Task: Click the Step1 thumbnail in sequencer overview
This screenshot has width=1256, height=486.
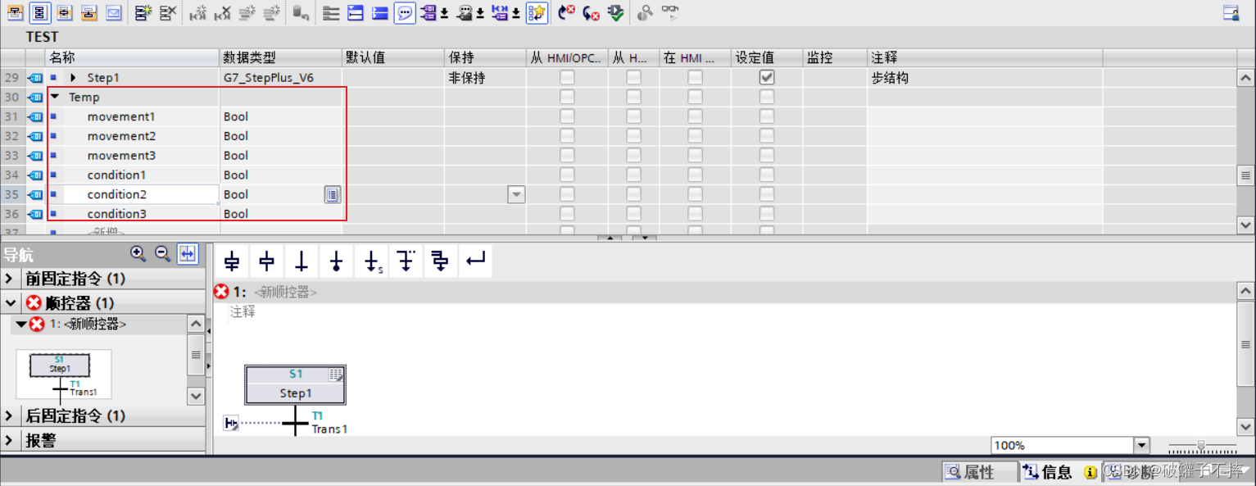Action: point(61,365)
